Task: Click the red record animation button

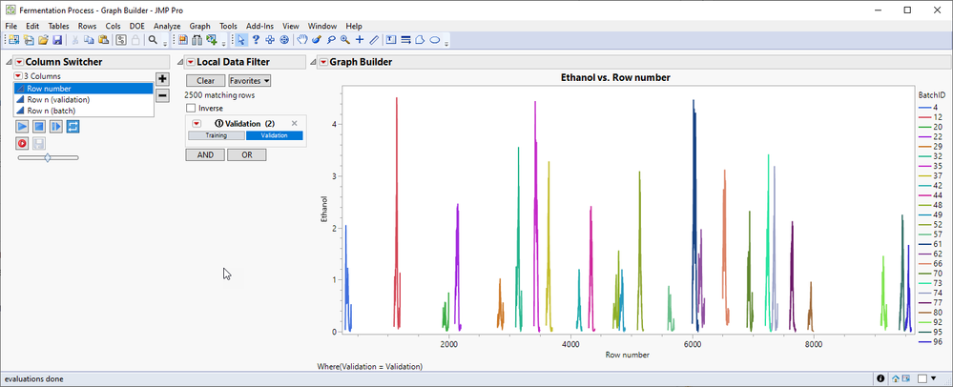Action: (x=22, y=143)
